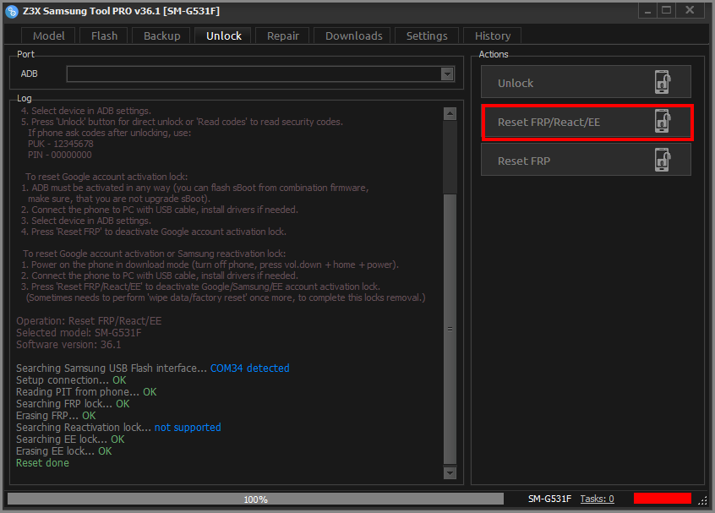Click the log vertical scrollbar thumb
715x513 pixels.
point(450,329)
